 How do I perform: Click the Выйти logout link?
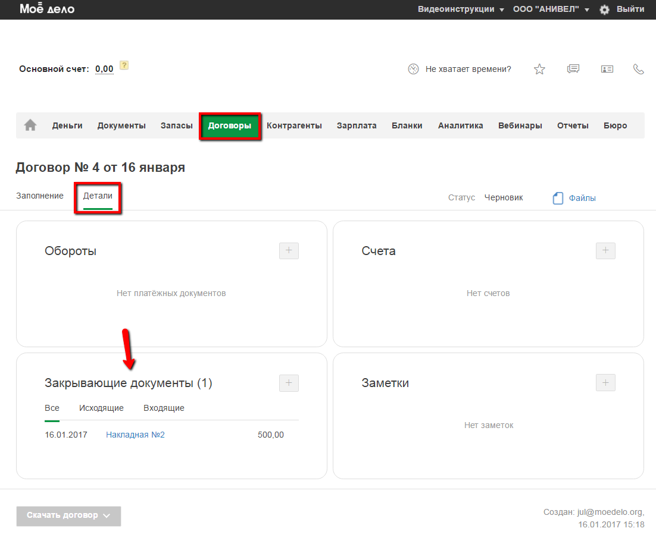[x=630, y=10]
